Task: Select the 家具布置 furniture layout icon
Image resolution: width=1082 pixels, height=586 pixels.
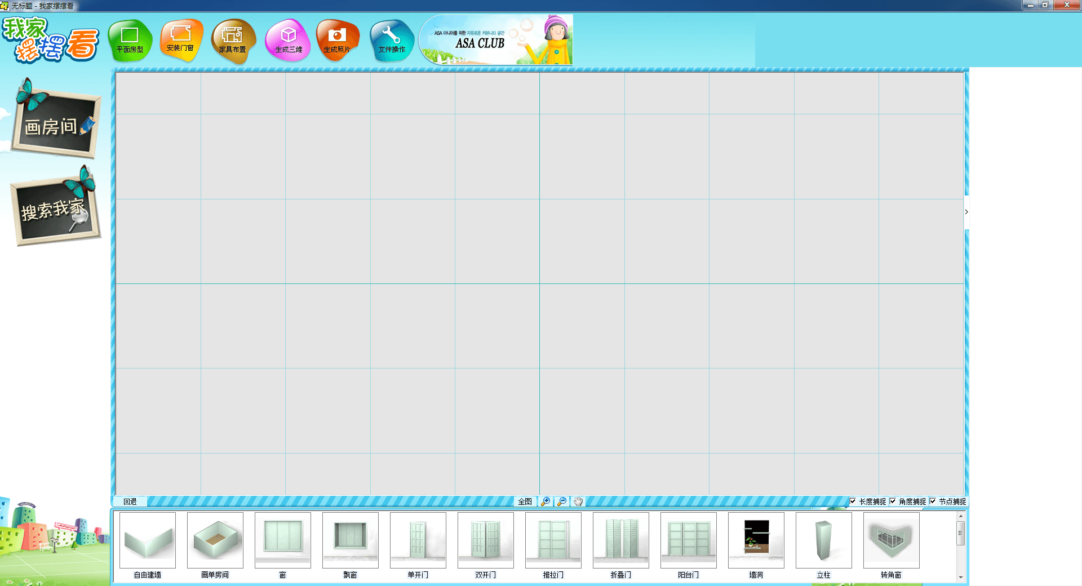Action: coord(233,39)
